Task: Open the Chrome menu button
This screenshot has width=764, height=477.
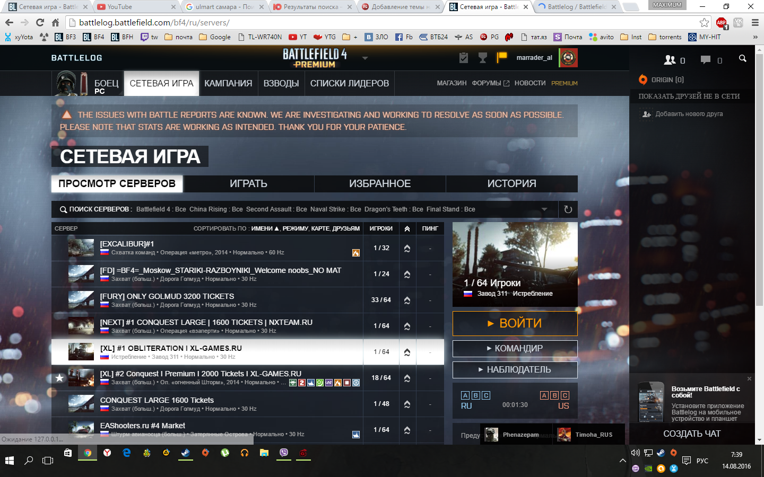Action: [755, 22]
